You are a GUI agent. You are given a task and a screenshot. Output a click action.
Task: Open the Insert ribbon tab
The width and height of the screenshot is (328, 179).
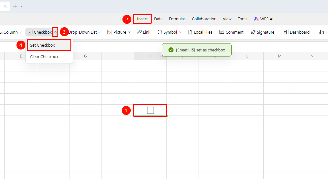(142, 19)
